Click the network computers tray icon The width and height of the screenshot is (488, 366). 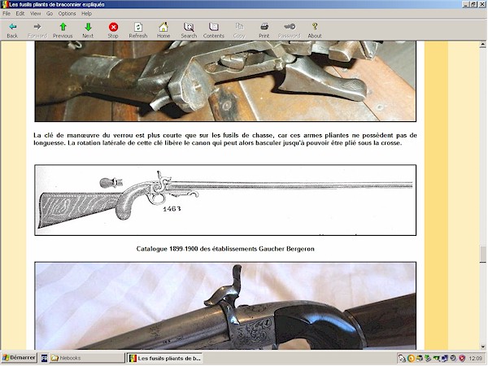[445, 358]
